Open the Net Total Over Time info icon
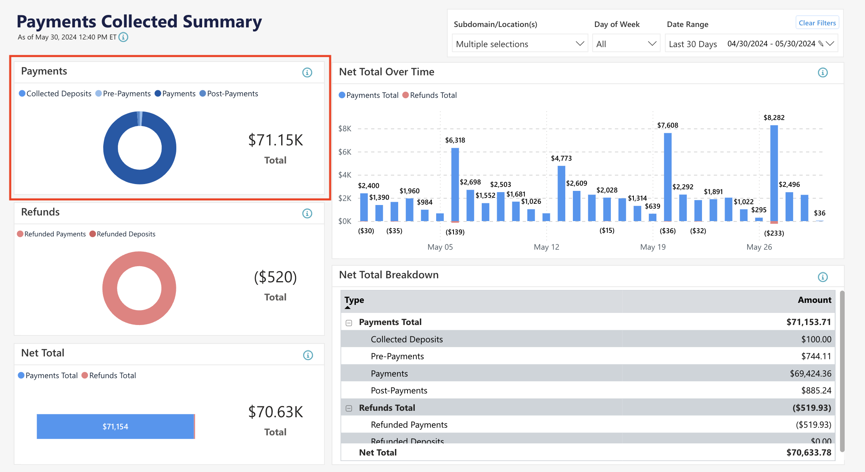The height and width of the screenshot is (472, 865). point(823,72)
